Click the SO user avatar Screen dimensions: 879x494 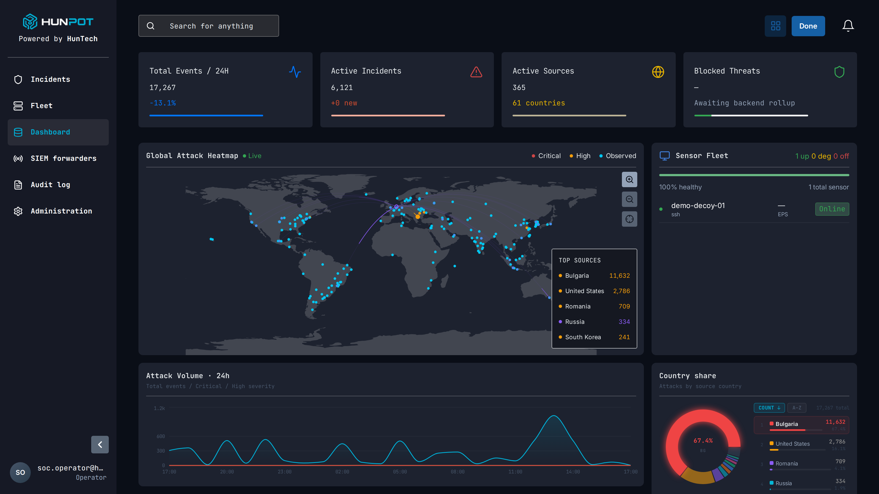pos(20,472)
